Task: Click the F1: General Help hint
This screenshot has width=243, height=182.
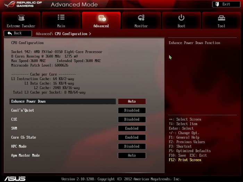Action: coord(184,137)
